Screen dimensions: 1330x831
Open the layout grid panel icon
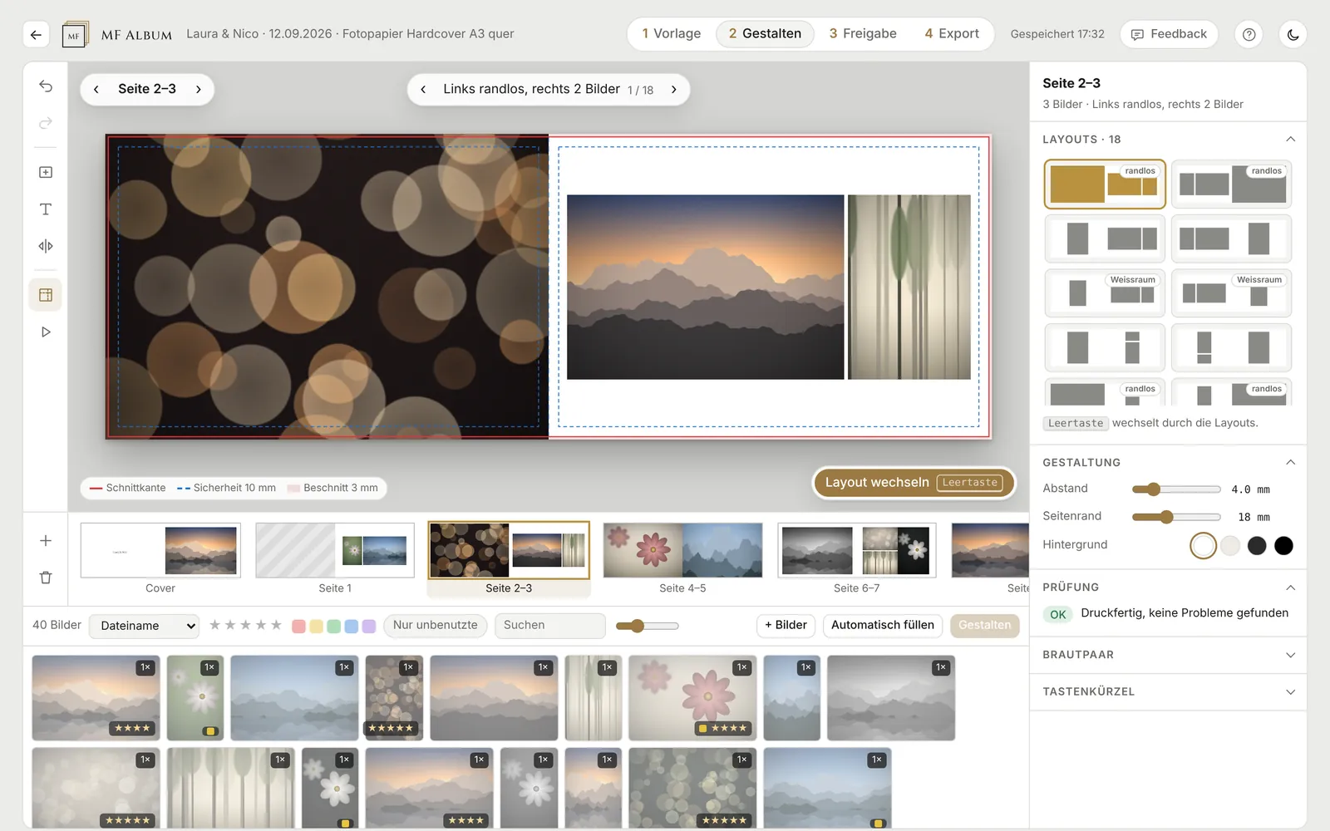[46, 295]
